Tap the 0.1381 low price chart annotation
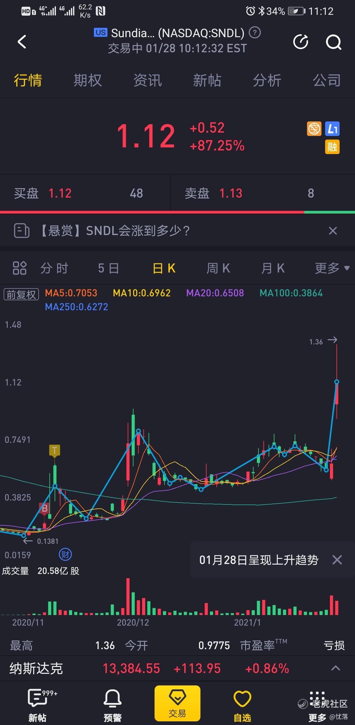The height and width of the screenshot is (725, 355). pos(47,541)
